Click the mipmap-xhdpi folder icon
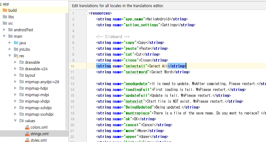 click(22, 101)
